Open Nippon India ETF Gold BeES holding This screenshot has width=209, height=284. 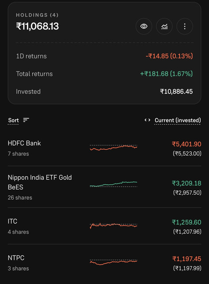[x=104, y=187]
